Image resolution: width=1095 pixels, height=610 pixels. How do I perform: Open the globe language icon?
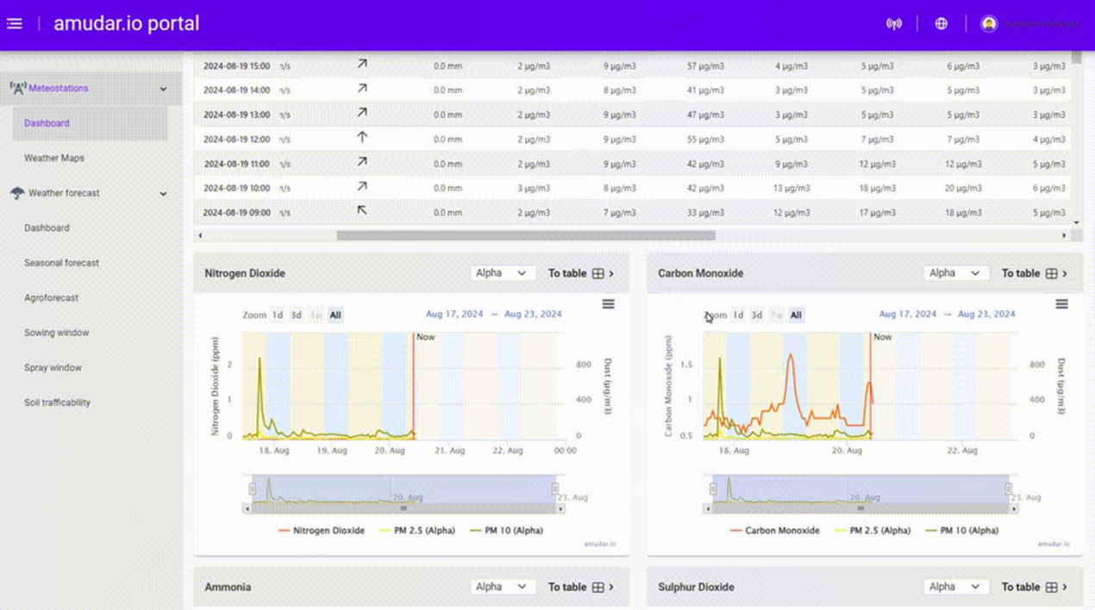click(942, 23)
